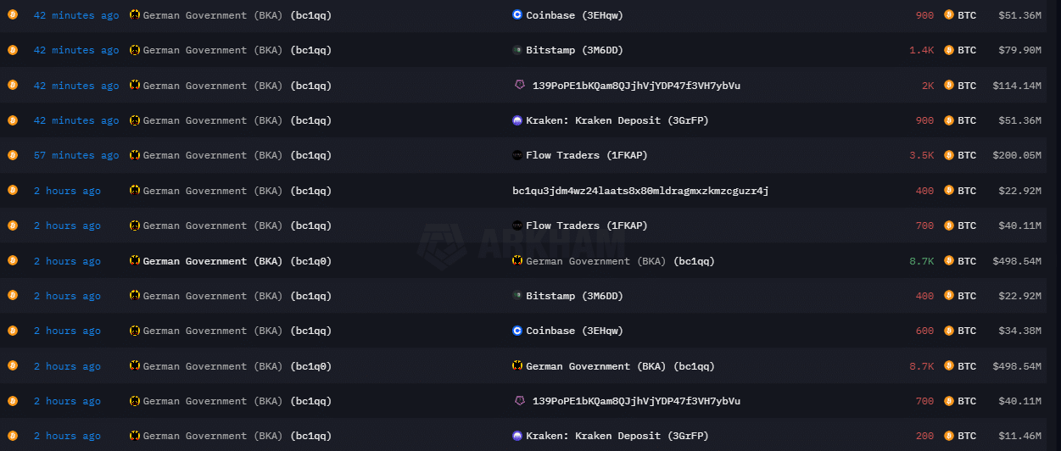Screen dimensions: 1061x451
Task: Open Bitstamp (3M6DD) in the $79.90M row
Action: (x=574, y=50)
